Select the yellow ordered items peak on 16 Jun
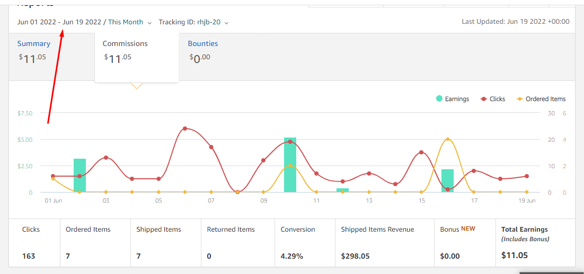Viewport: 584px width, 274px height. (448, 139)
